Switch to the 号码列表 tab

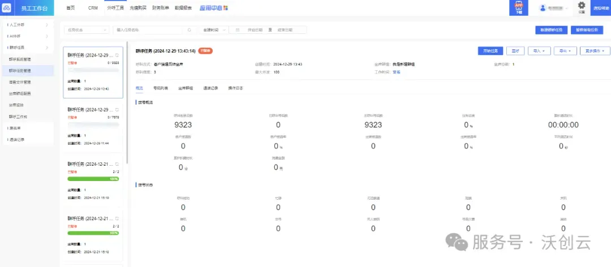[161, 88]
